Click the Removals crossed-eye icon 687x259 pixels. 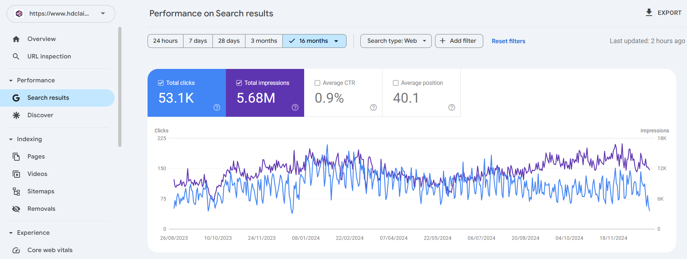[16, 209]
